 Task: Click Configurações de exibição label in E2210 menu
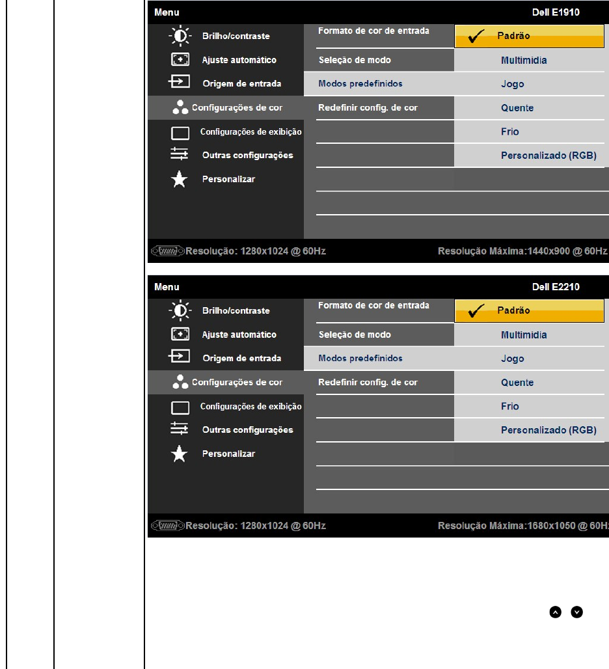click(x=250, y=407)
